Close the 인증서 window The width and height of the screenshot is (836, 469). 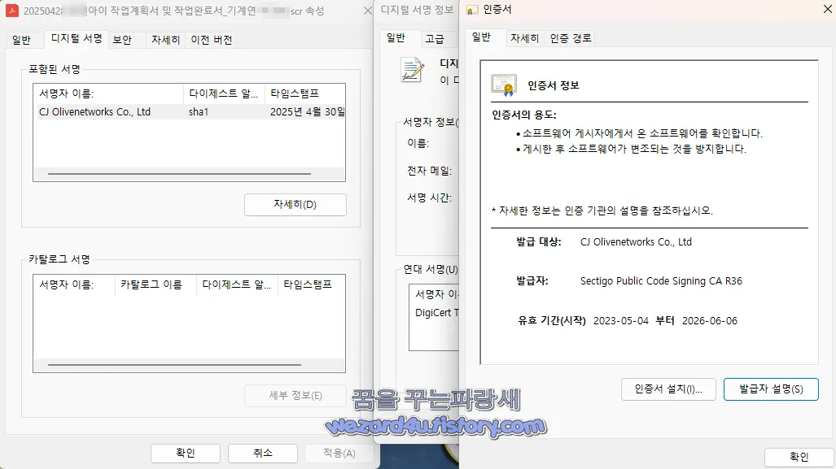(828, 10)
